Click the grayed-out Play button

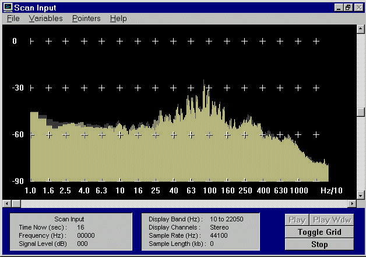[297, 220]
